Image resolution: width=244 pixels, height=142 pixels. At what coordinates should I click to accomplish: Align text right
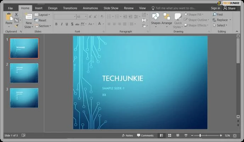(119, 24)
